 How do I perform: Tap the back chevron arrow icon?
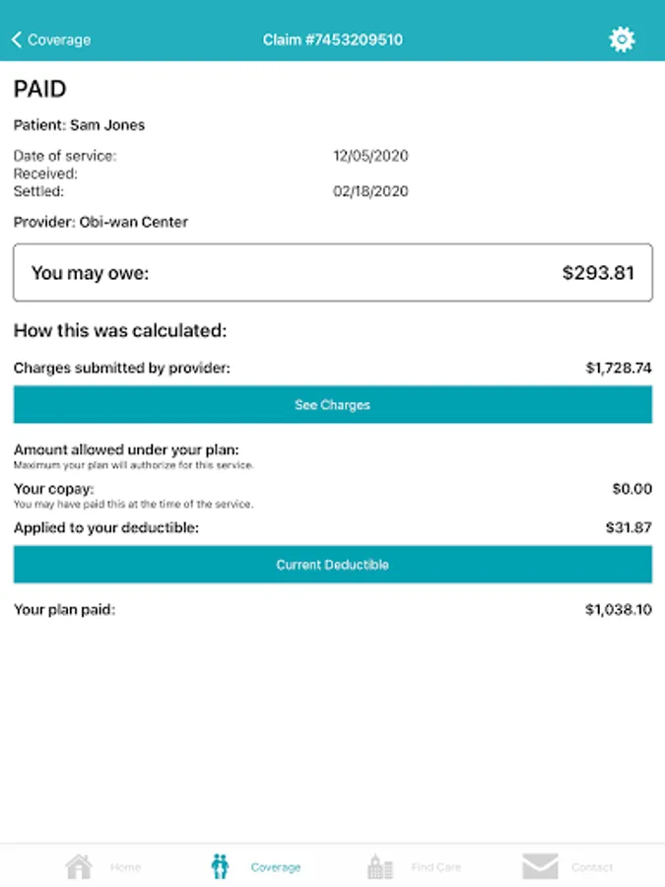click(x=17, y=39)
